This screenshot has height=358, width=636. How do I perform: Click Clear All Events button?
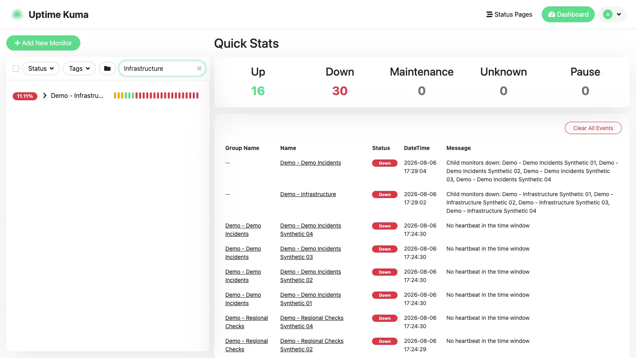pos(593,128)
